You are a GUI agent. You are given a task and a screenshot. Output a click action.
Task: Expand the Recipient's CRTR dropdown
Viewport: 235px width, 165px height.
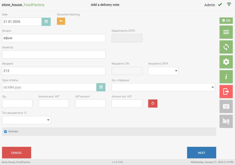click(163, 71)
